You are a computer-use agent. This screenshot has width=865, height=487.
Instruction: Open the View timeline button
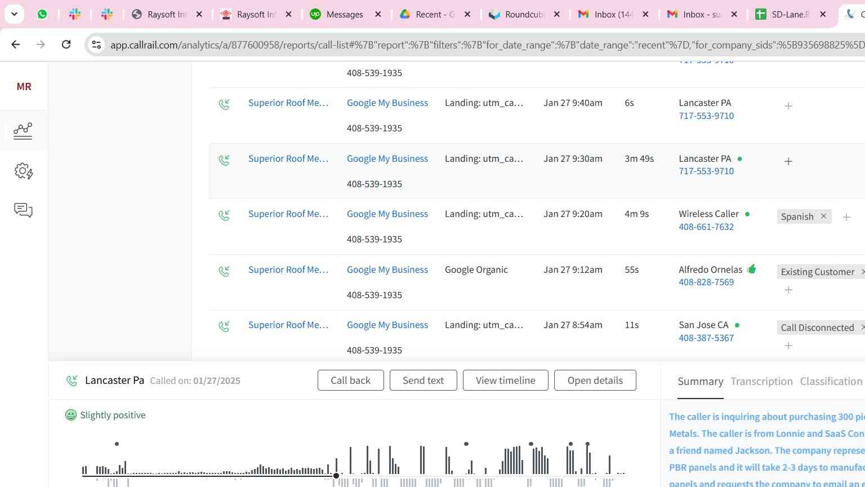pos(506,380)
